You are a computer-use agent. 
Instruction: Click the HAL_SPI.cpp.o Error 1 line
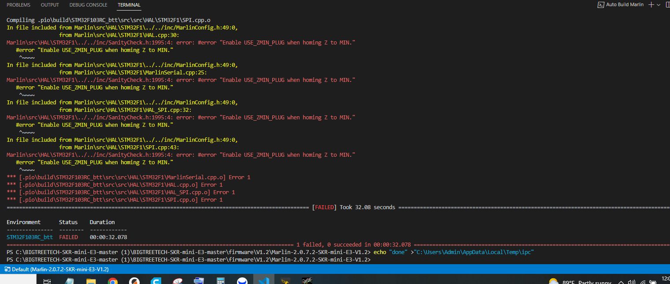121,192
